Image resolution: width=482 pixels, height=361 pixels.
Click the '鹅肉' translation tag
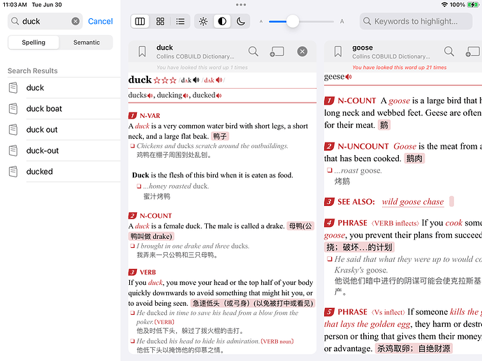pos(414,159)
